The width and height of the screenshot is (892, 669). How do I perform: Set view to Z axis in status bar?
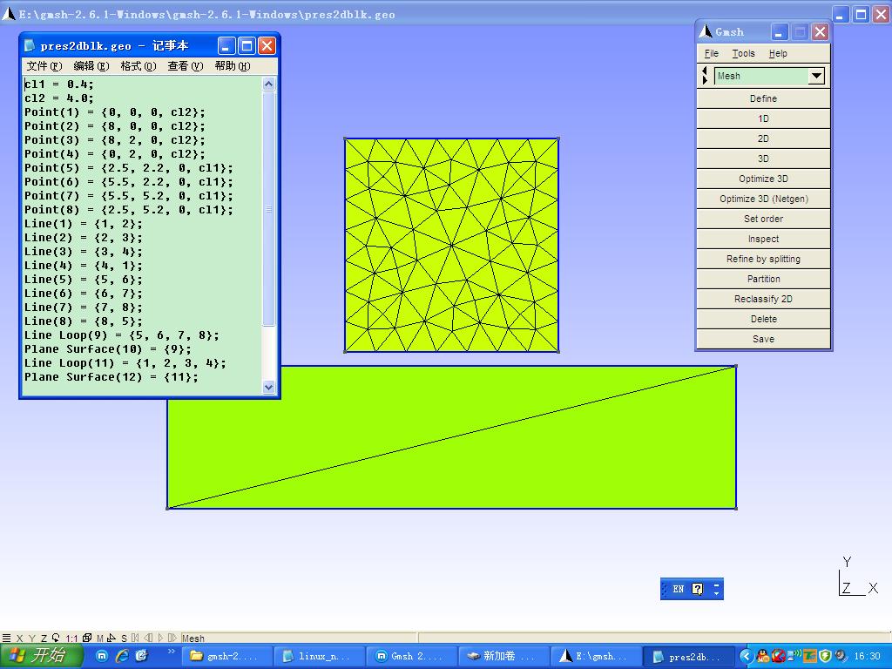point(44,639)
